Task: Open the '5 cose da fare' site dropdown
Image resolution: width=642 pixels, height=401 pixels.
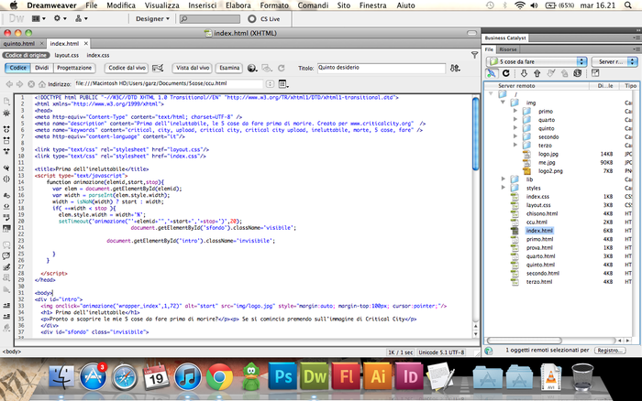Action: (x=537, y=61)
